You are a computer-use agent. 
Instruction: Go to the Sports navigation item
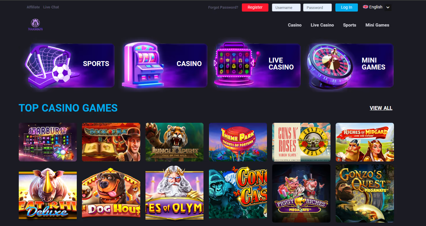(x=350, y=25)
